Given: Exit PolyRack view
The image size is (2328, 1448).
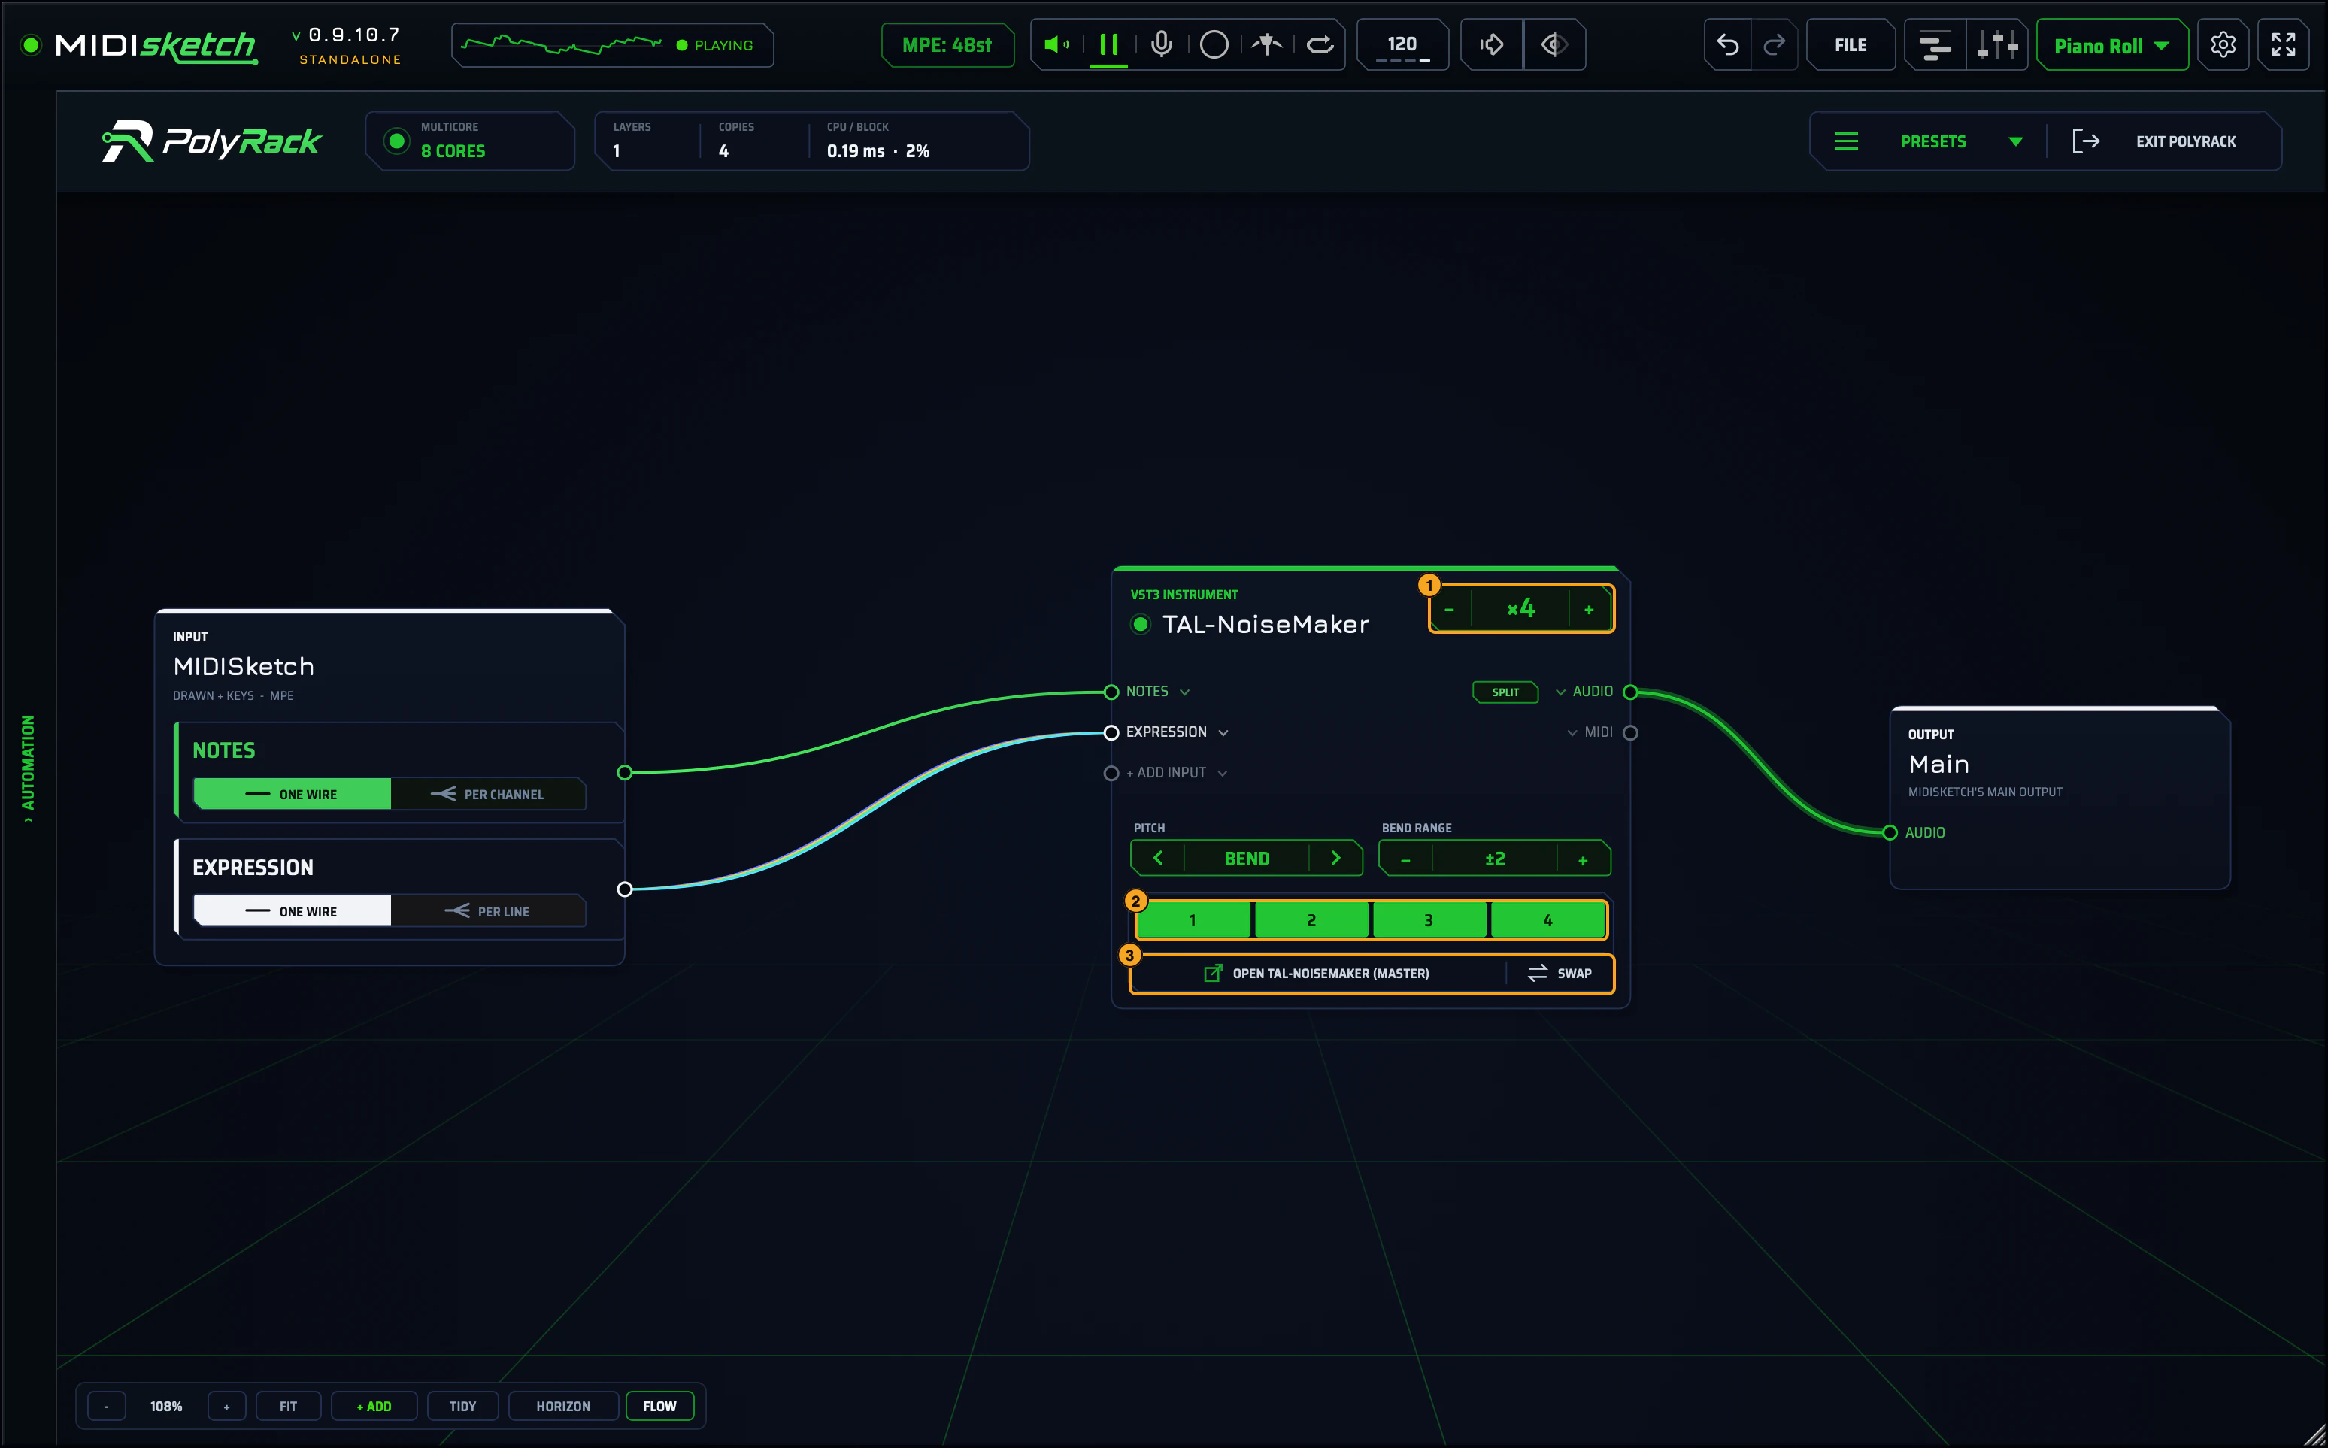Looking at the screenshot, I should (2154, 142).
